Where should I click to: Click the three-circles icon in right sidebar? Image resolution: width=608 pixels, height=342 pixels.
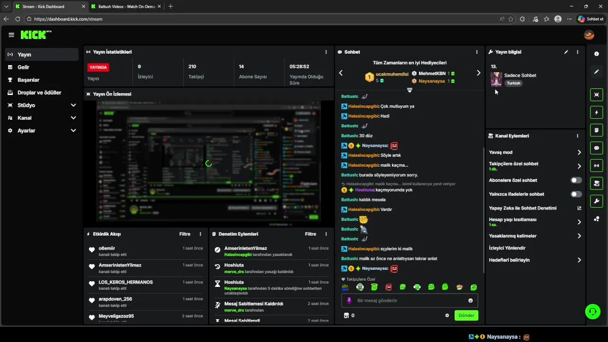click(x=597, y=219)
